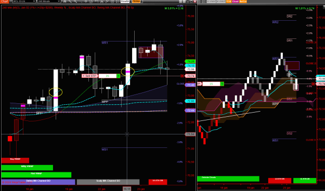Toggle the M VWAP button
The width and height of the screenshot is (325, 191).
pyautogui.click(x=221, y=1)
